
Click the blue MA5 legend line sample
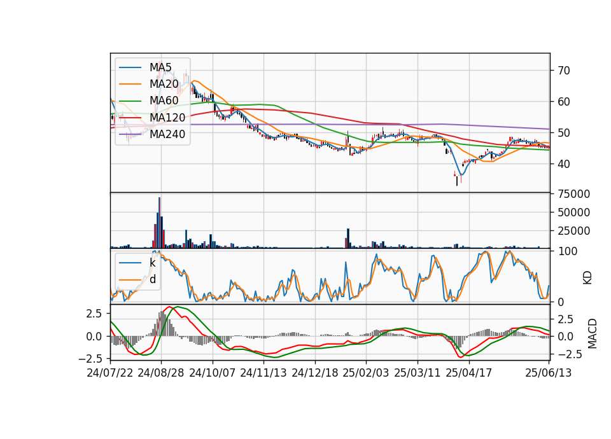tap(130, 68)
